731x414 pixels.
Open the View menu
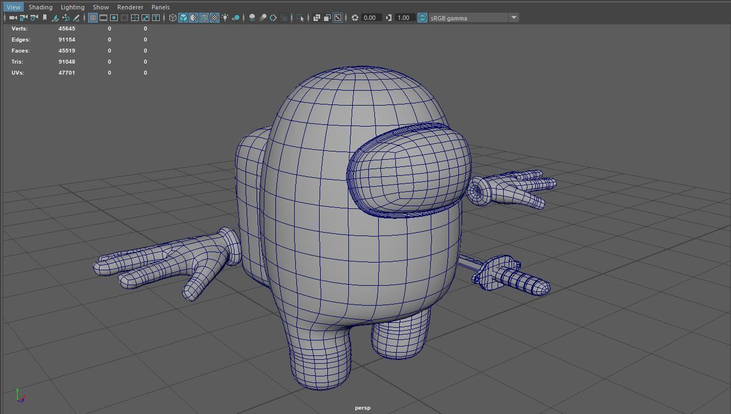coord(13,7)
